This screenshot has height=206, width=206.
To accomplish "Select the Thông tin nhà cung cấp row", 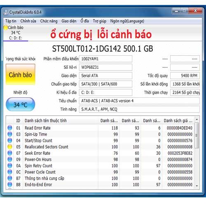I will [100, 178].
